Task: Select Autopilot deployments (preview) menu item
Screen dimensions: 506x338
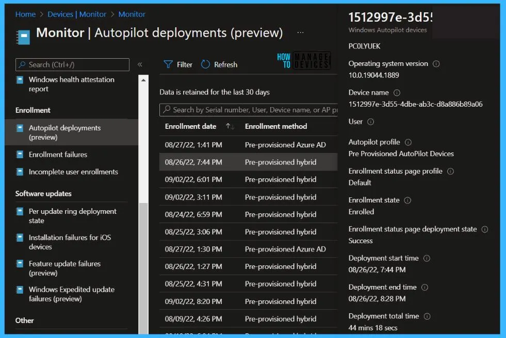Action: pos(71,132)
